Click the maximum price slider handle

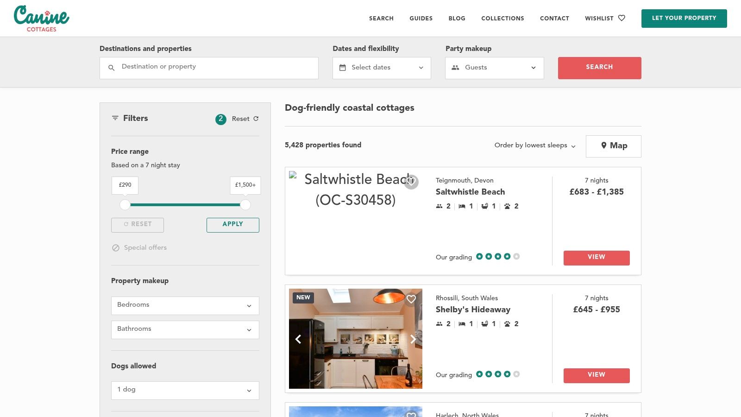245,205
